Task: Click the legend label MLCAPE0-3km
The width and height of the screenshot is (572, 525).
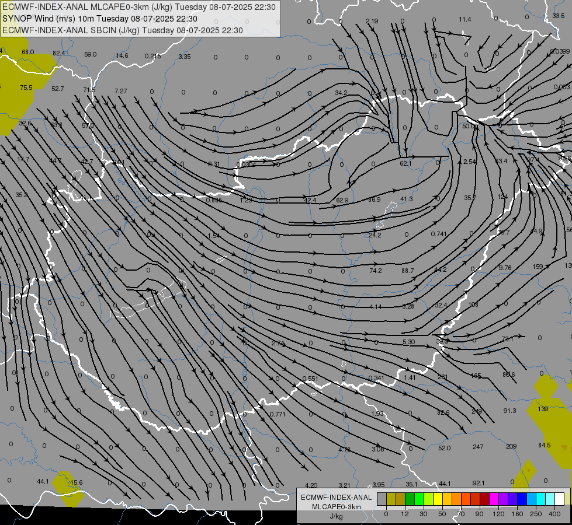Action: point(337,507)
